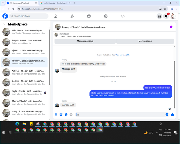Open the MS chat conversation
Viewport: 180px width, 144px height.
click(x=24, y=32)
